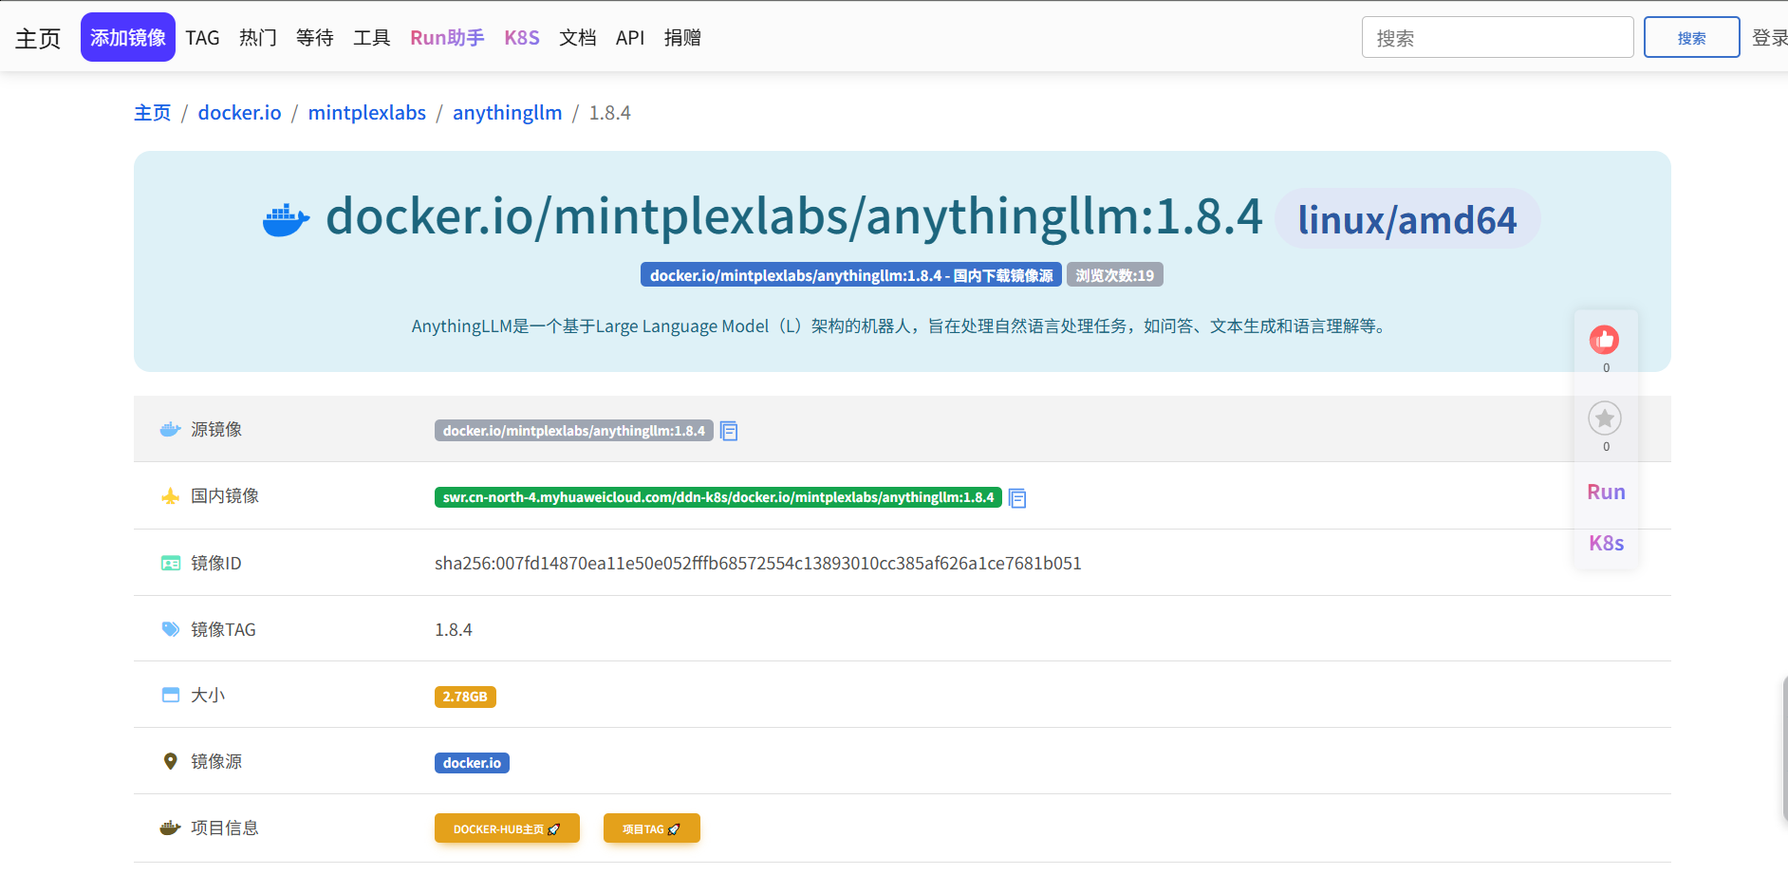Open the 工具 menu item
This screenshot has width=1788, height=874.
tap(372, 38)
